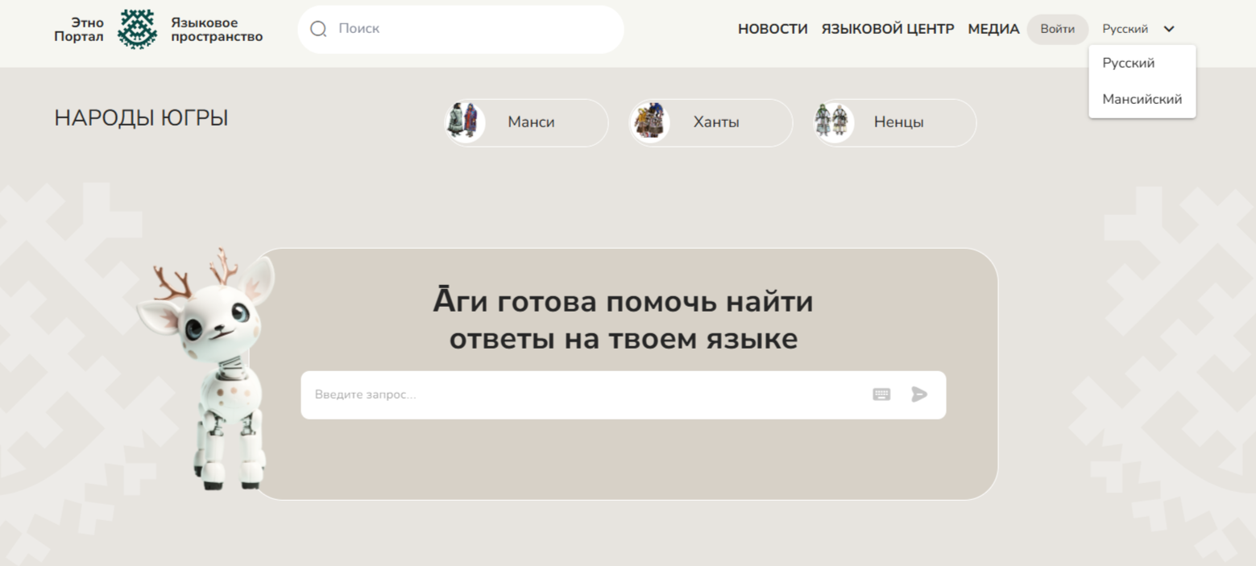Choose Мансийский language option
Screen dimensions: 1256x566
tap(1142, 99)
